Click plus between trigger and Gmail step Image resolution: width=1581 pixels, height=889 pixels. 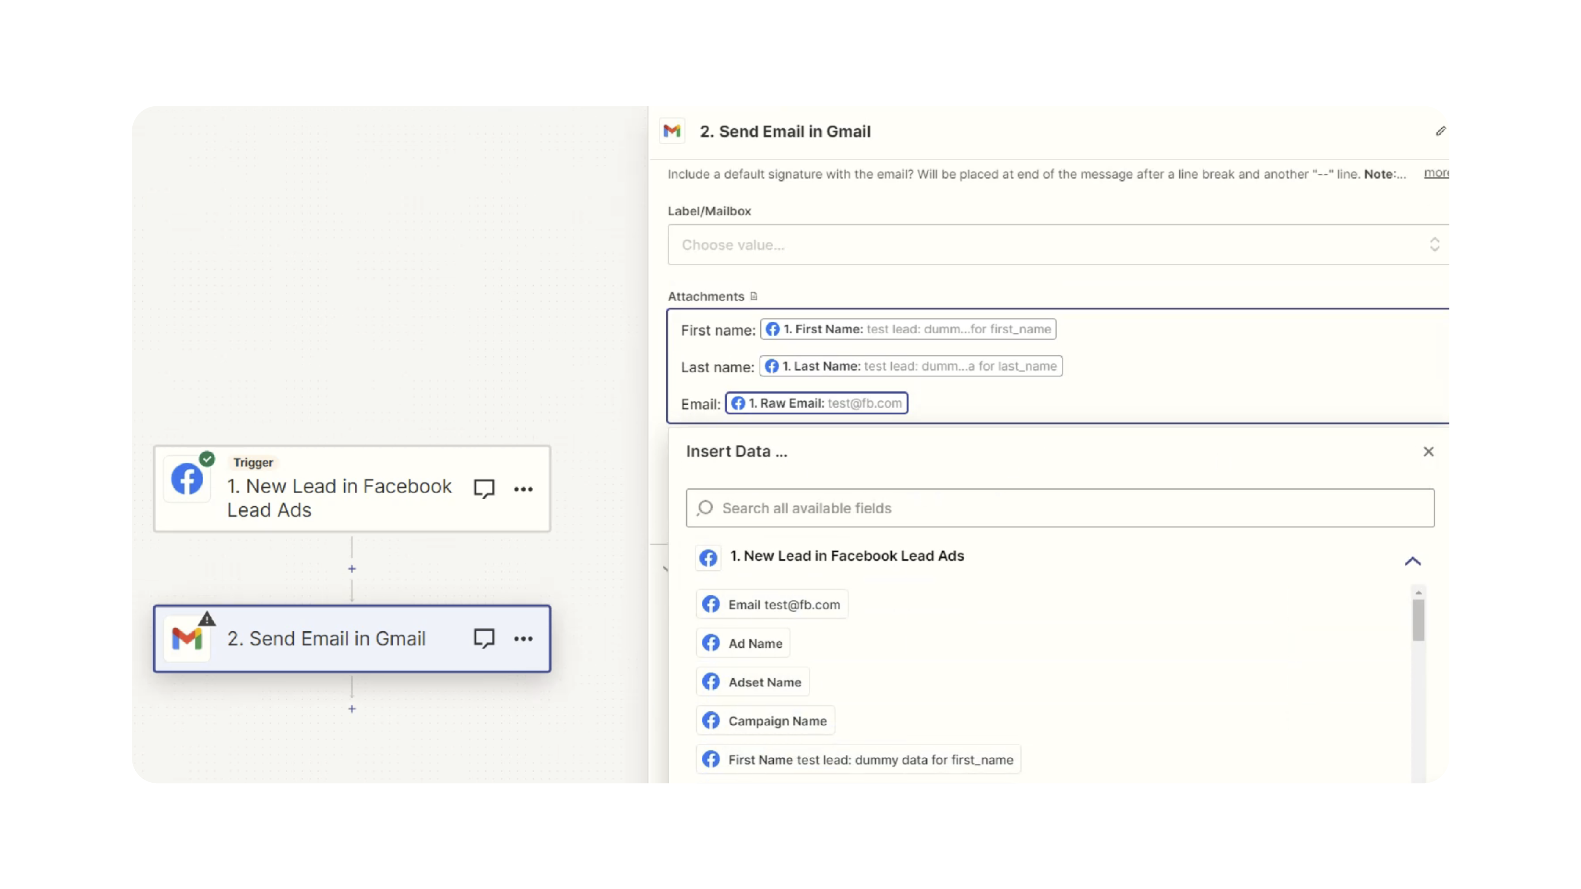[x=352, y=569]
